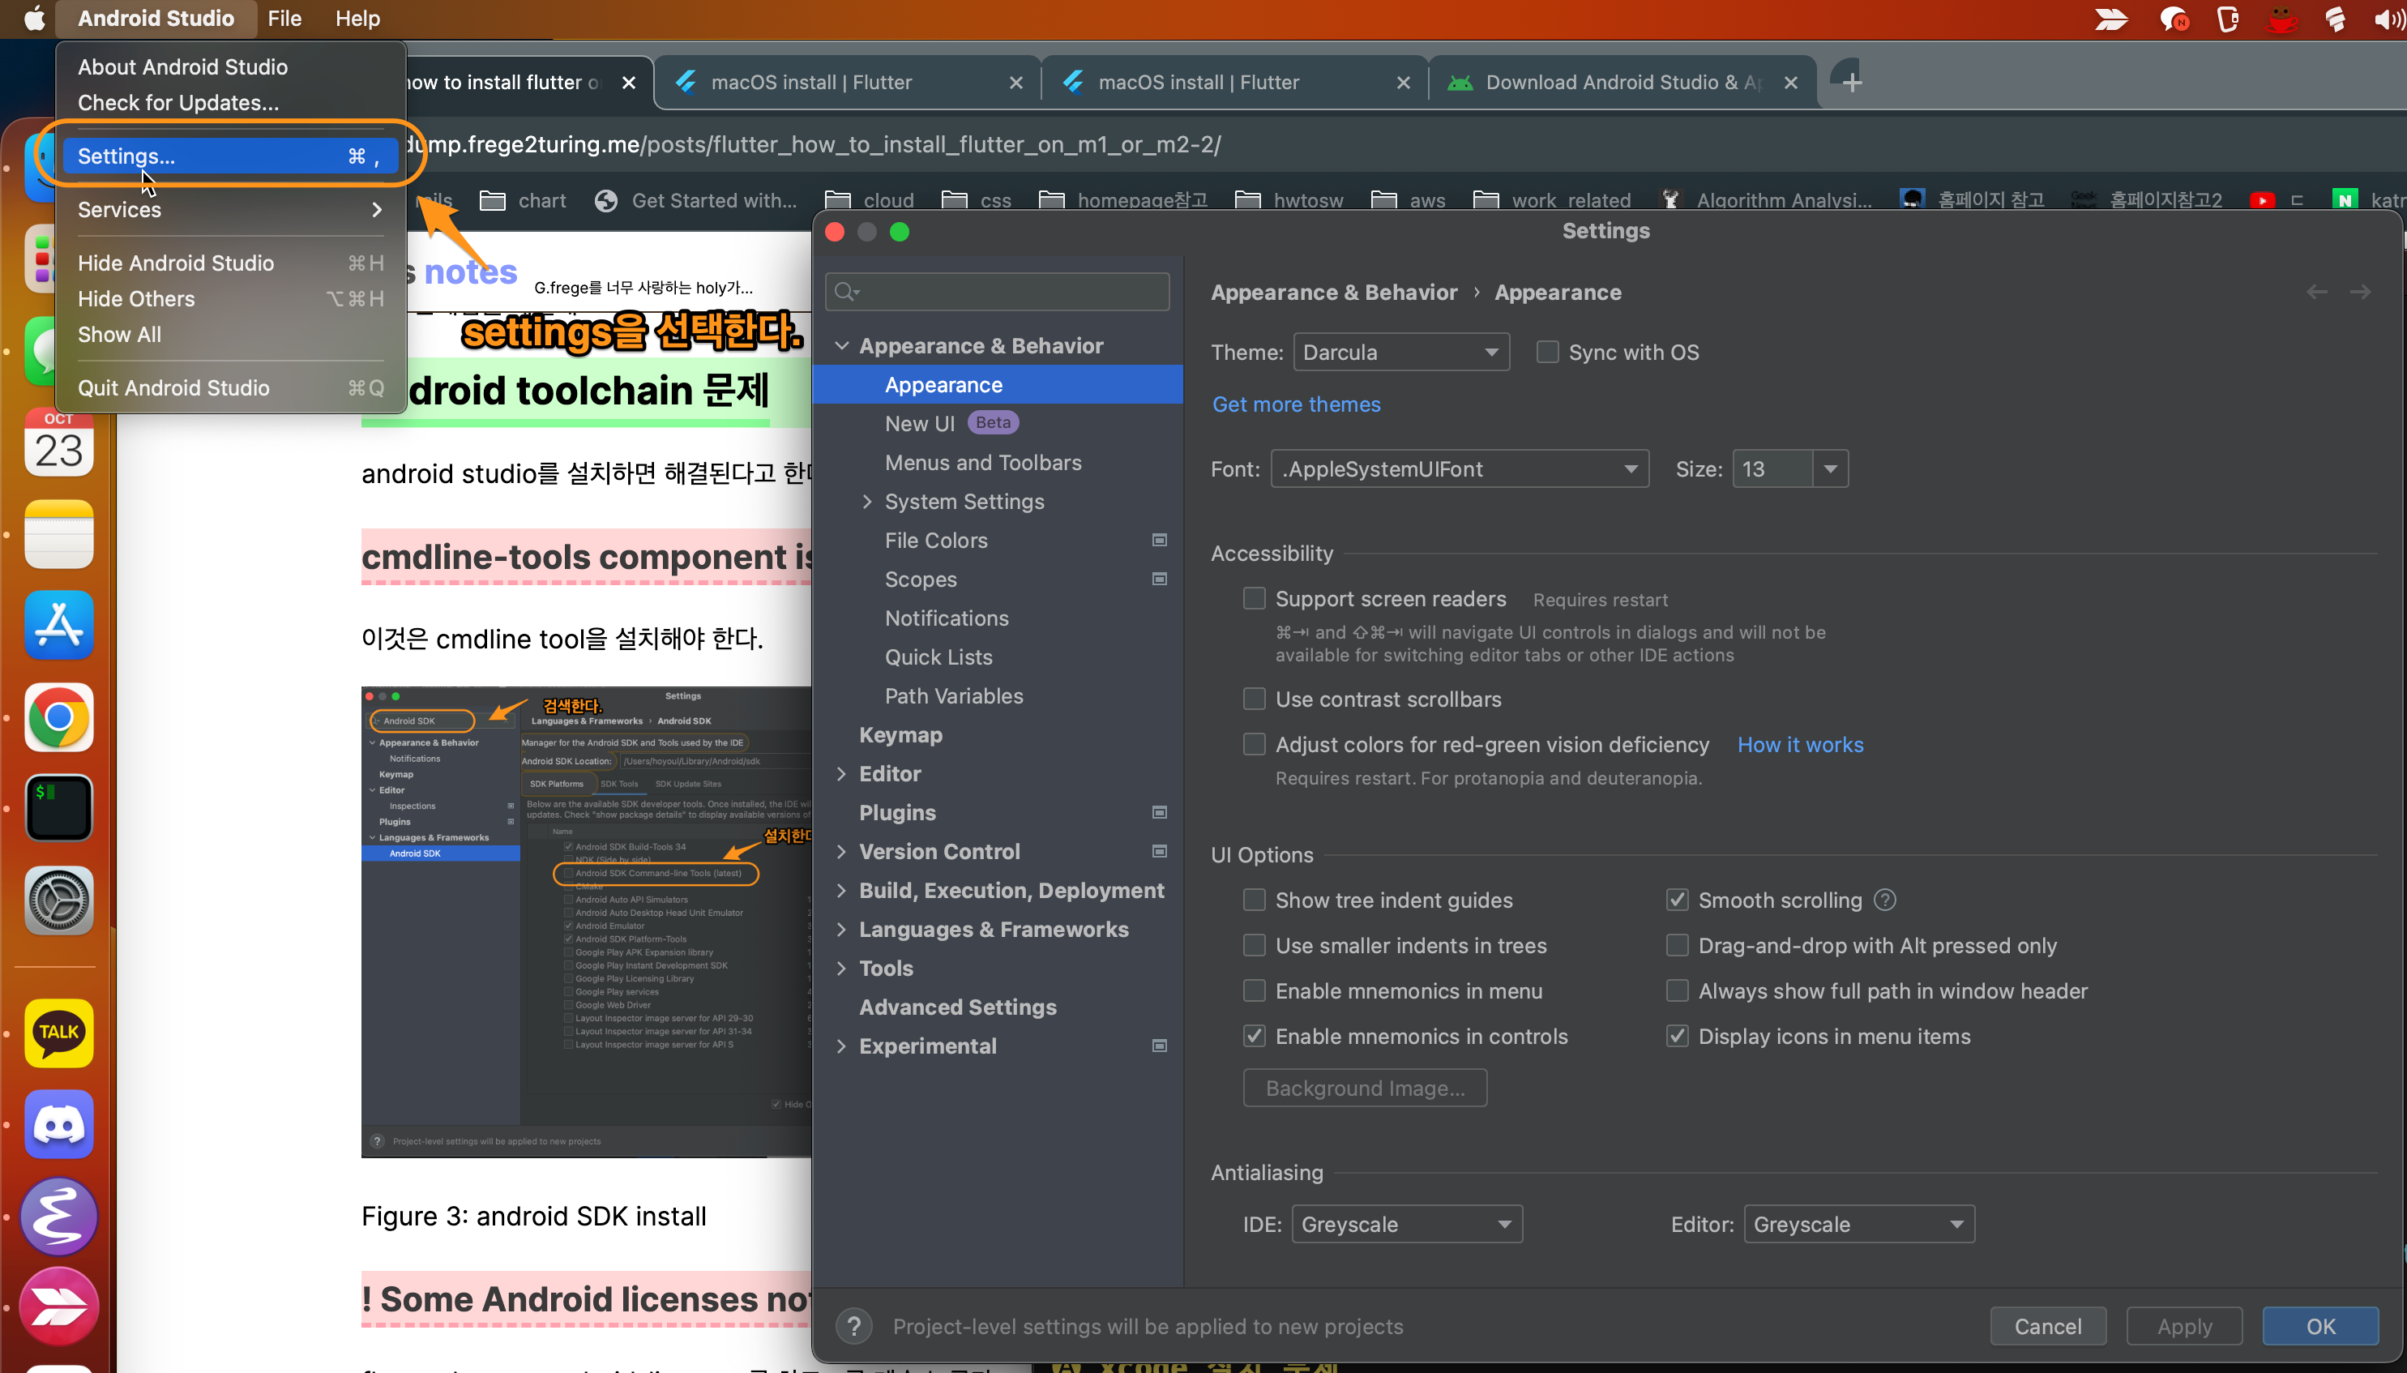Open the Theme dropdown showing Darcula

point(1400,353)
